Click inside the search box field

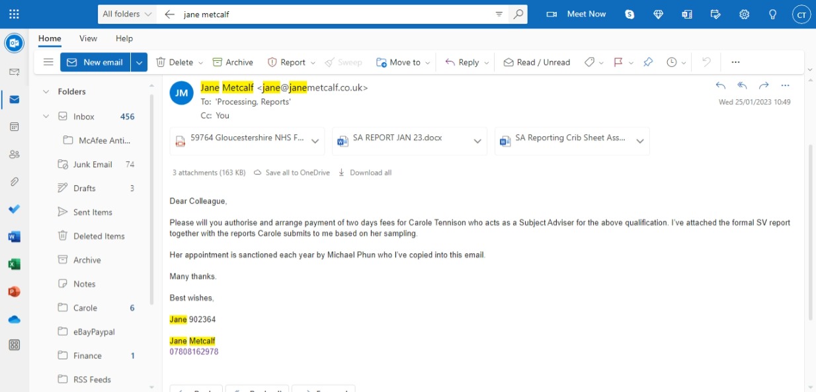point(331,14)
